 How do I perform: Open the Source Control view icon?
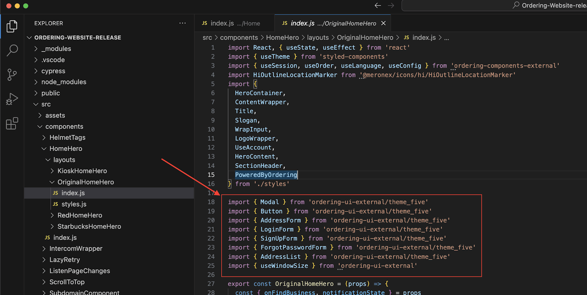pos(12,75)
